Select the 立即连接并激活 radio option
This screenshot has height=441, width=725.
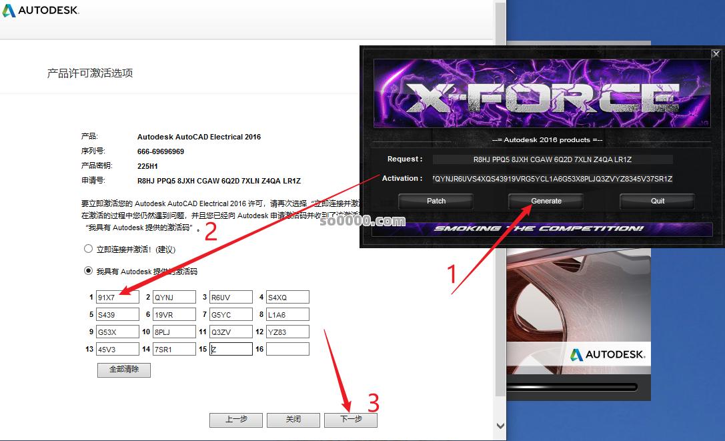pos(88,249)
